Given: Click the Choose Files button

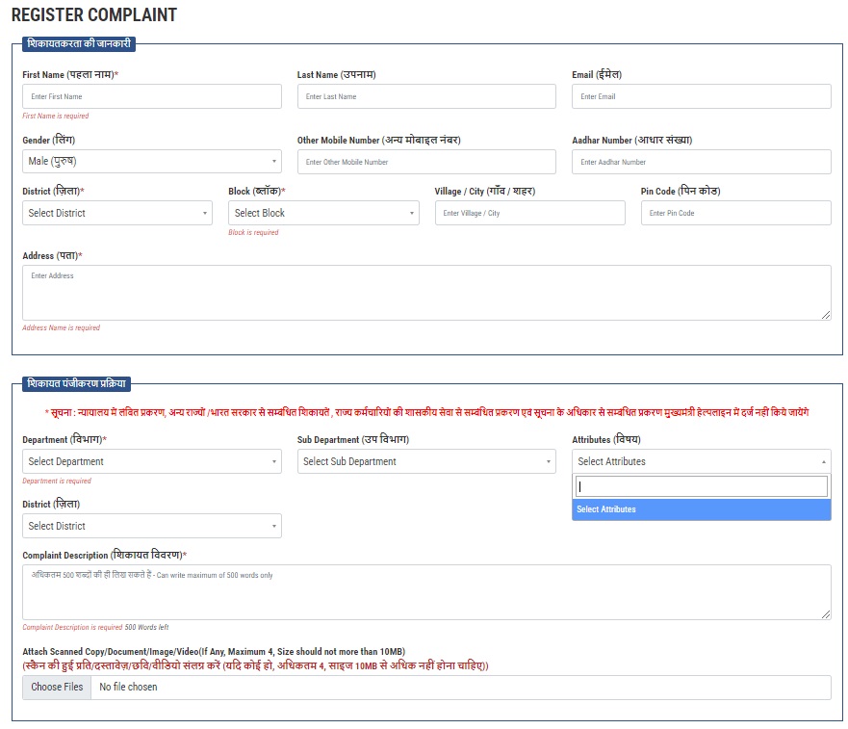Looking at the screenshot, I should pos(56,687).
